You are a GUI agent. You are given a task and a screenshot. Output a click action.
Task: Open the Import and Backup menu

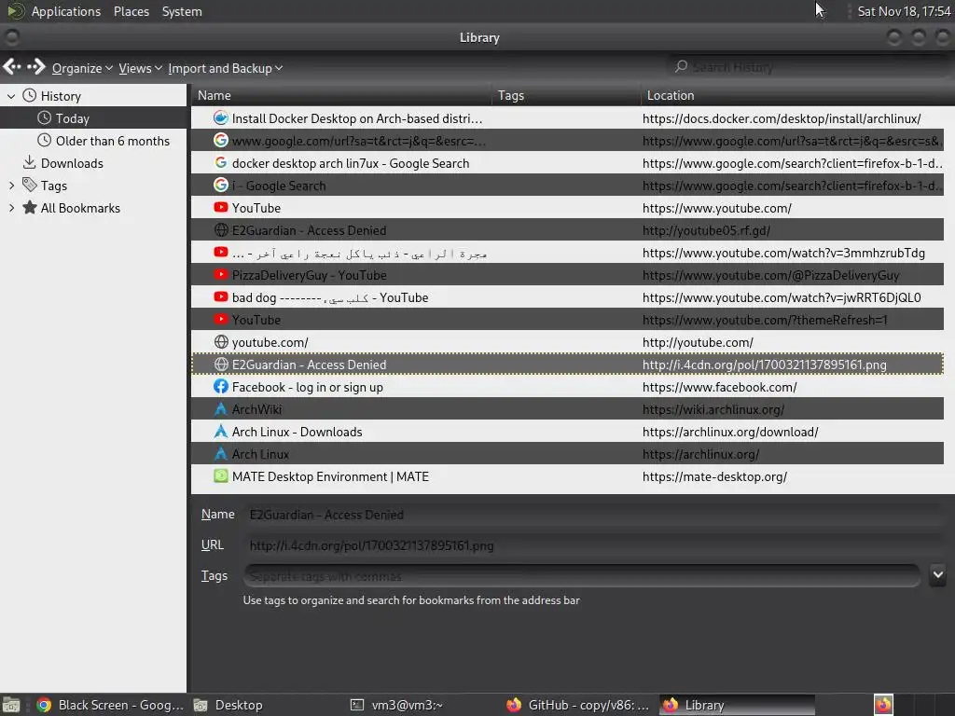(x=226, y=68)
